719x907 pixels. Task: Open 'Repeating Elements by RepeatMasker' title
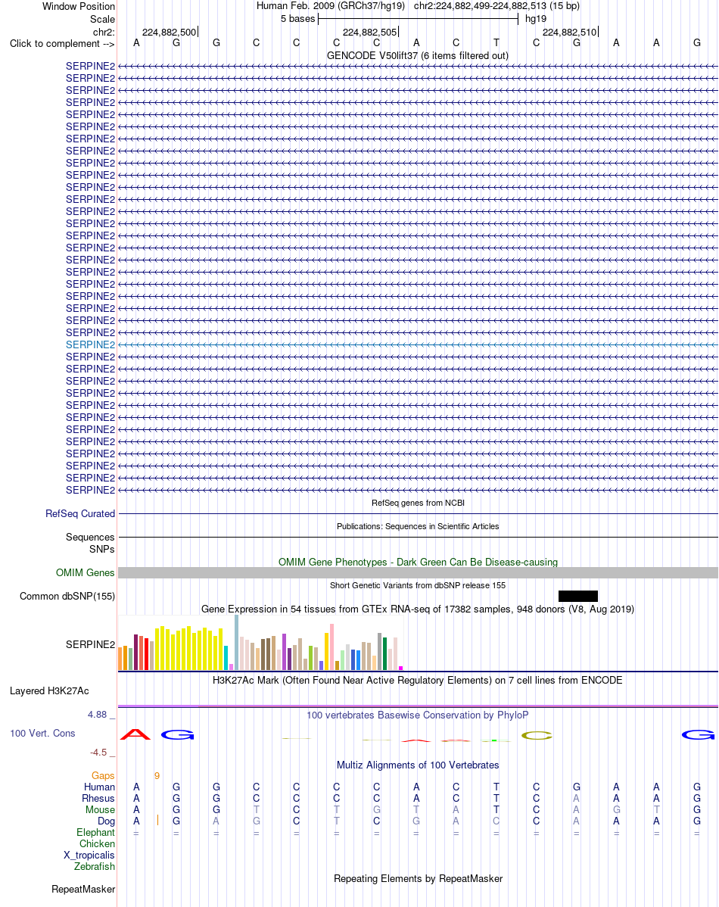418,879
